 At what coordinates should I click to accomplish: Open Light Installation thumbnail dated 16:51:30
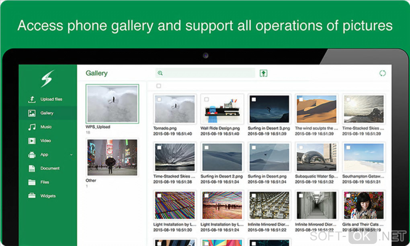[x=175, y=205]
